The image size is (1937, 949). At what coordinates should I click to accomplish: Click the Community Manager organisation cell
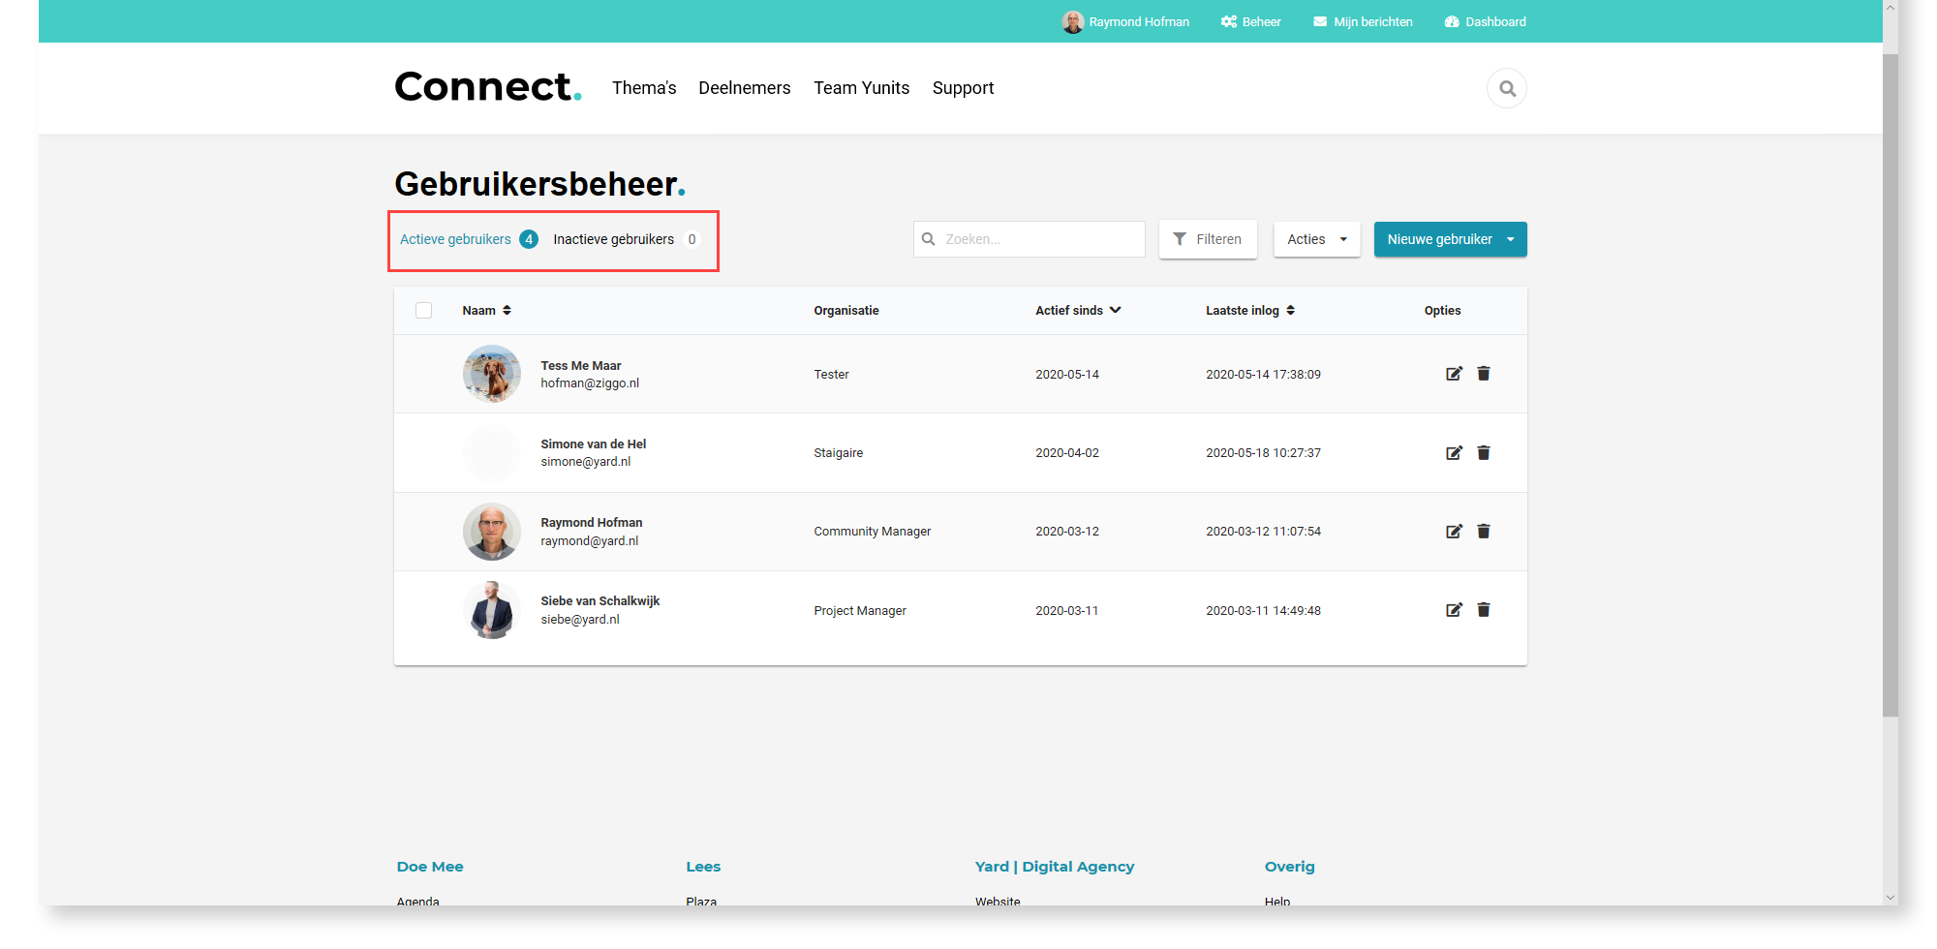[x=873, y=532]
